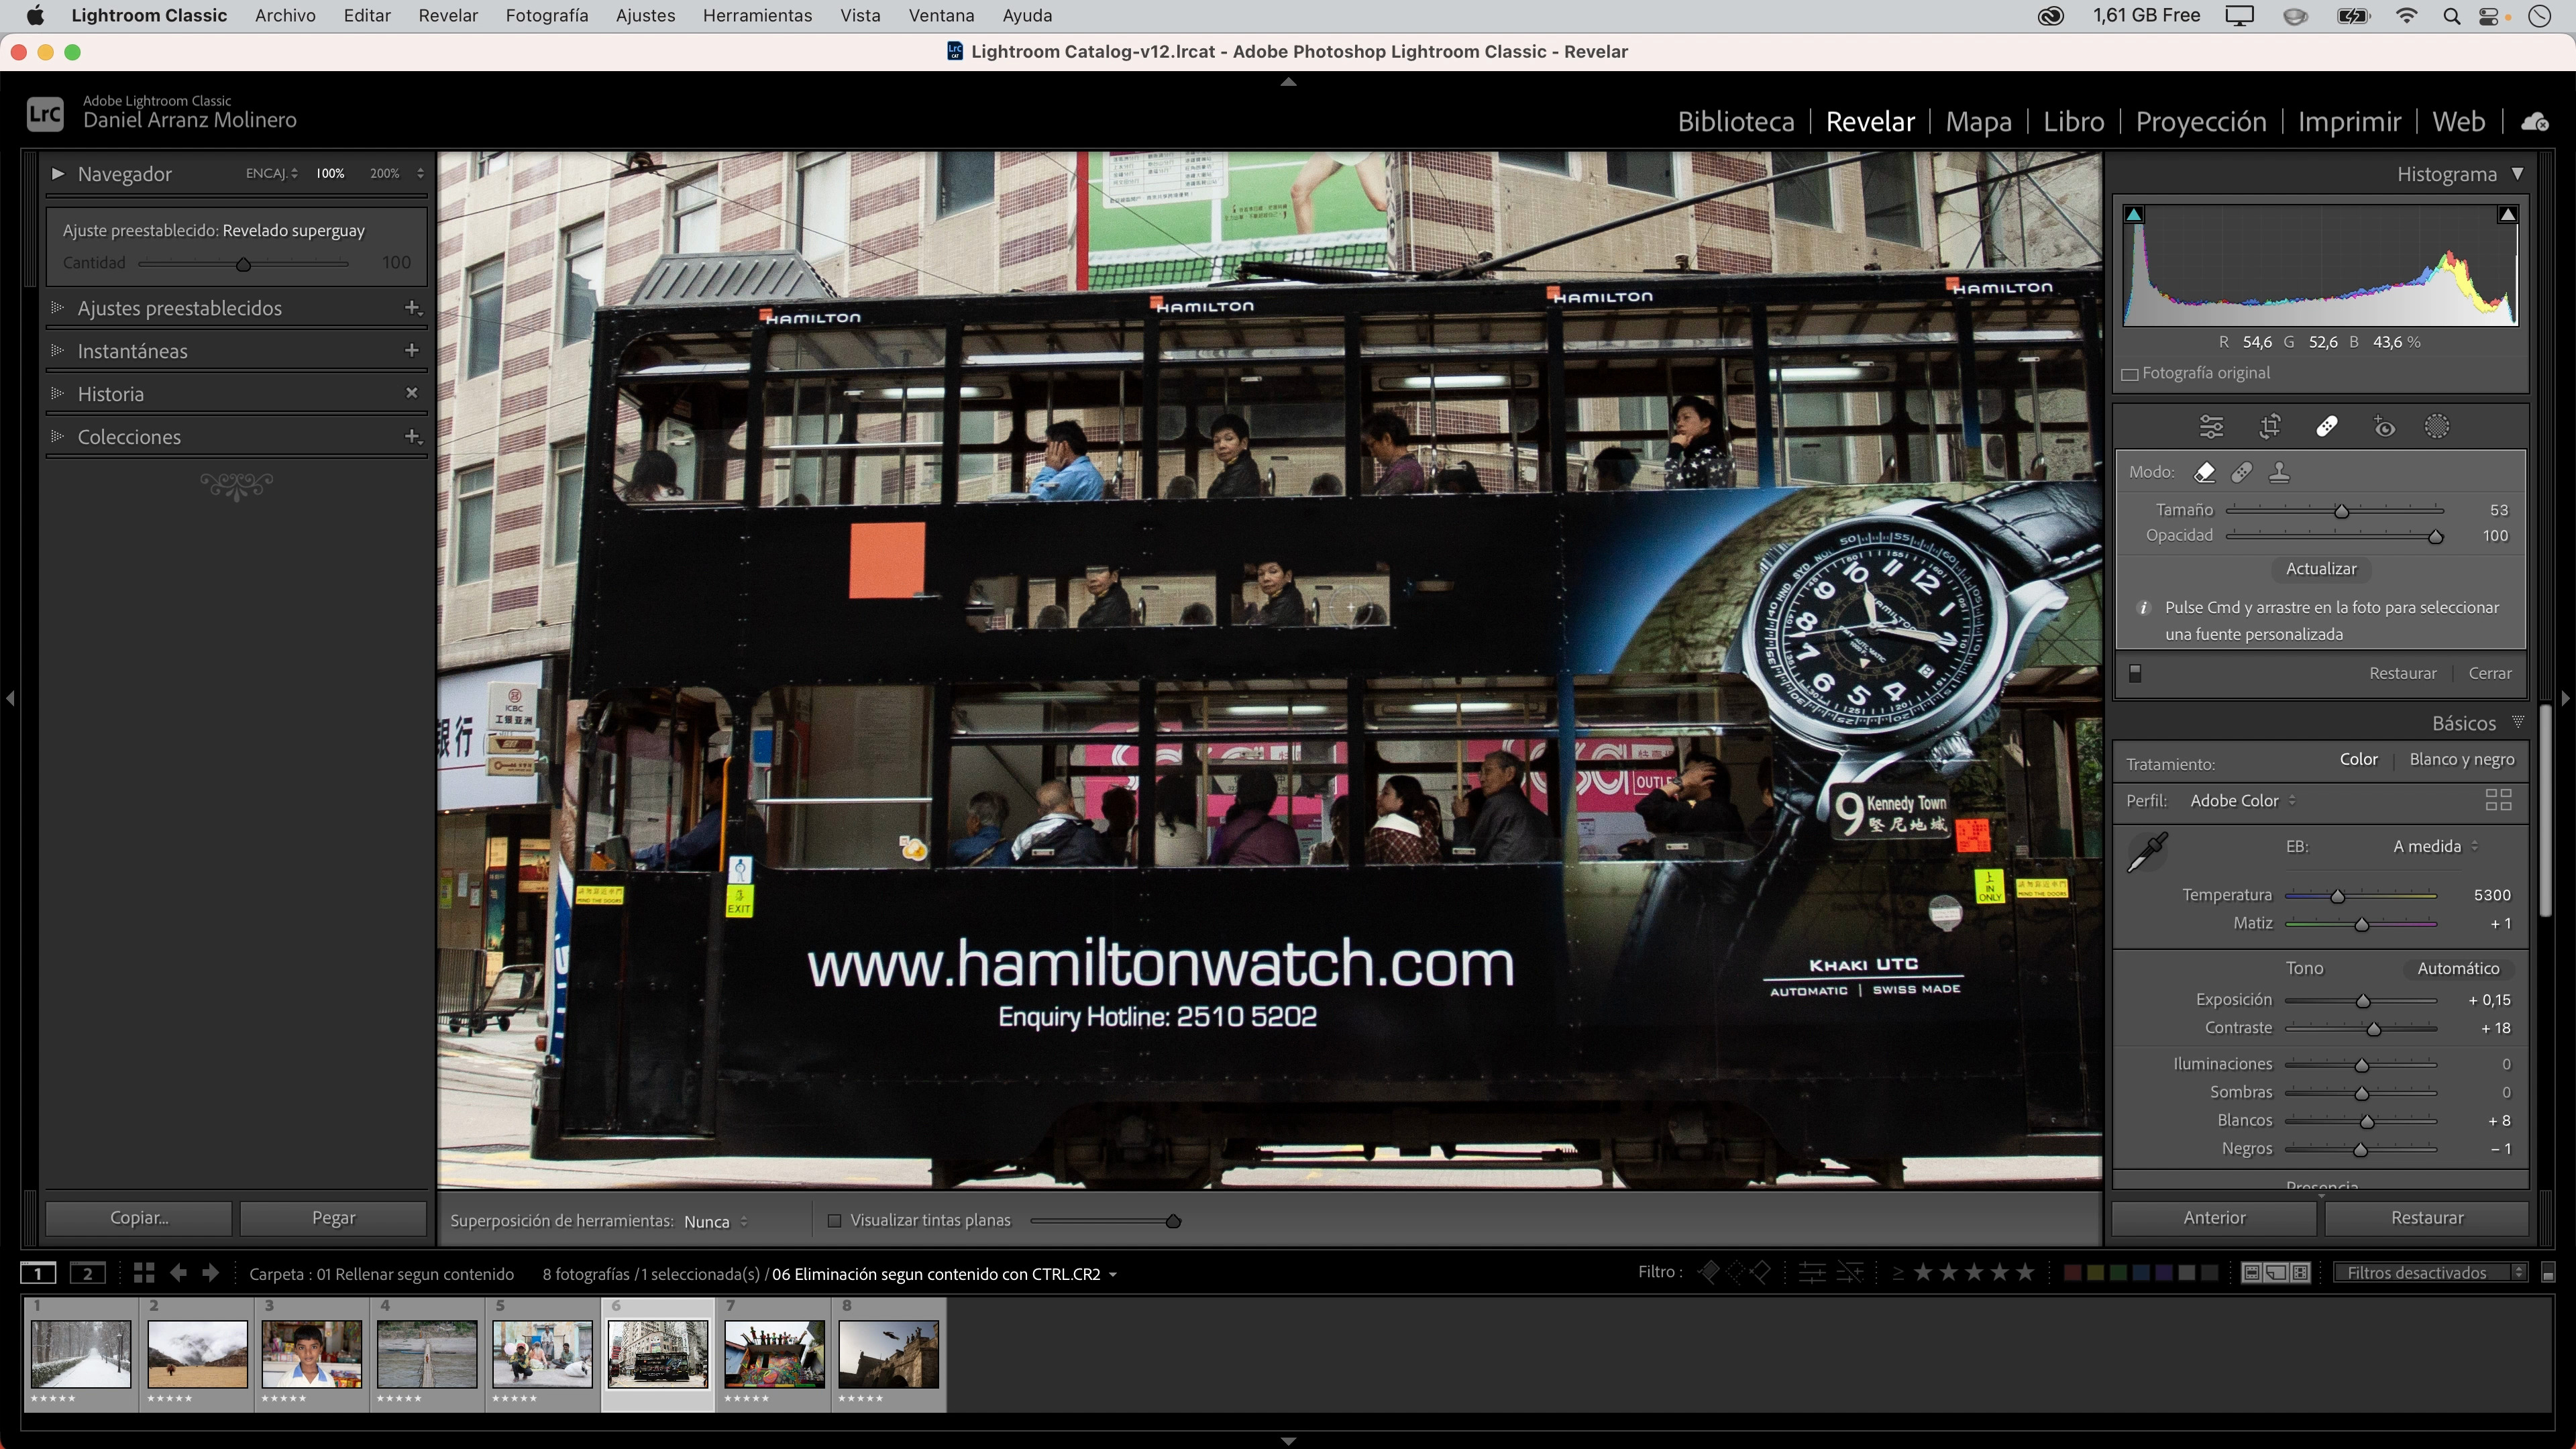Viewport: 2576px width, 1449px height.
Task: Click the cloud sync status icon
Action: (x=2535, y=122)
